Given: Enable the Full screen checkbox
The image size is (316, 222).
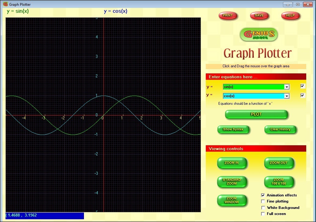Looking at the screenshot, I should tap(263, 214).
